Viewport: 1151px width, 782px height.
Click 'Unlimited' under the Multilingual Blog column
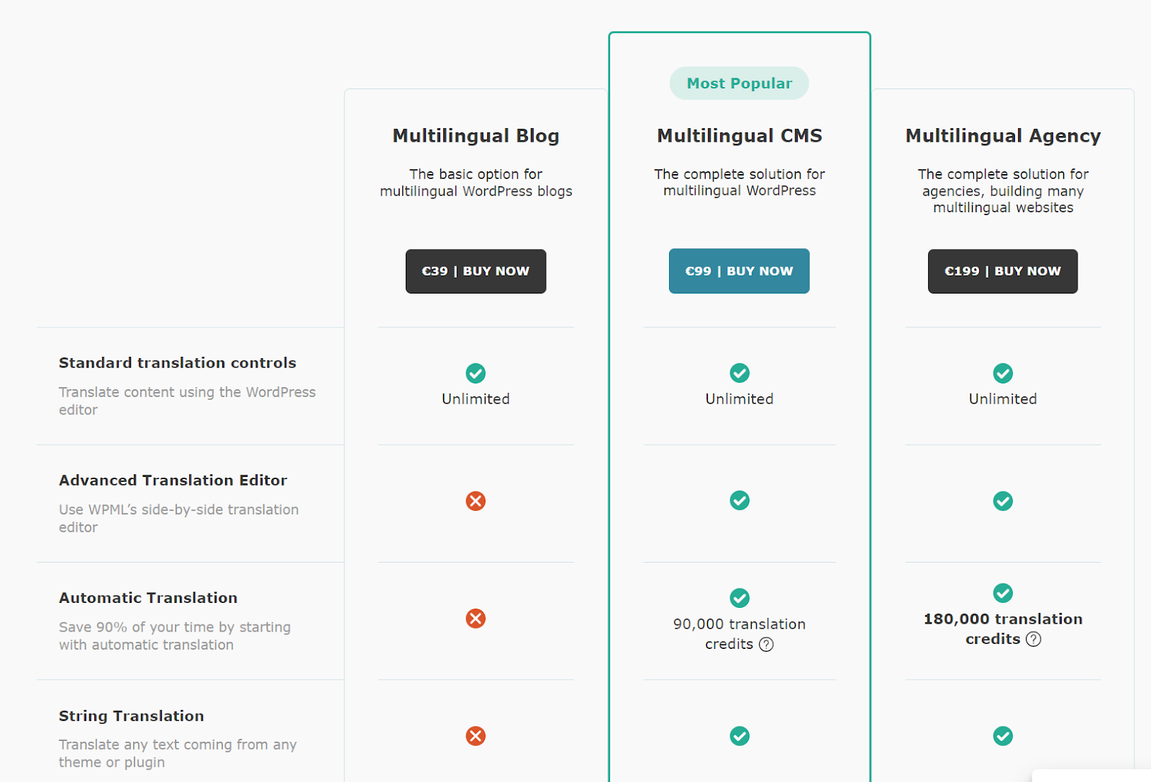click(476, 399)
